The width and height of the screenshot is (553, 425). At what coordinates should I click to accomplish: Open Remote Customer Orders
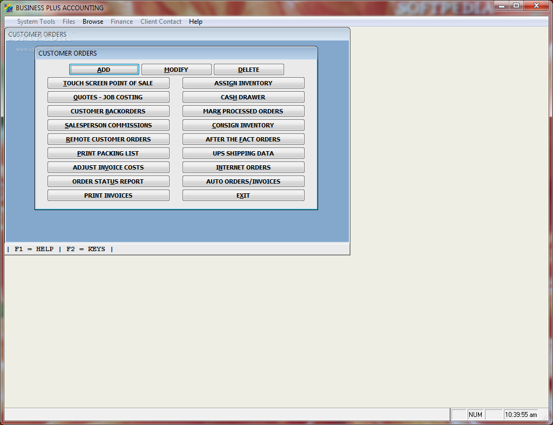tap(108, 139)
